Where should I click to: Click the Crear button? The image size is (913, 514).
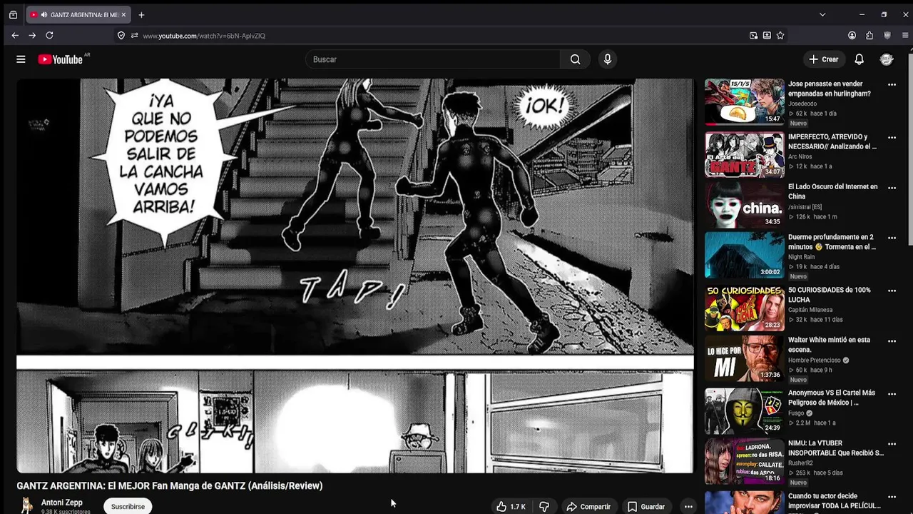tap(824, 59)
